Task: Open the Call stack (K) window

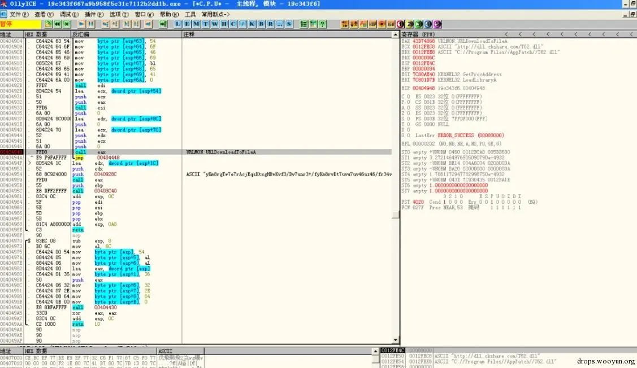Action: [252, 24]
